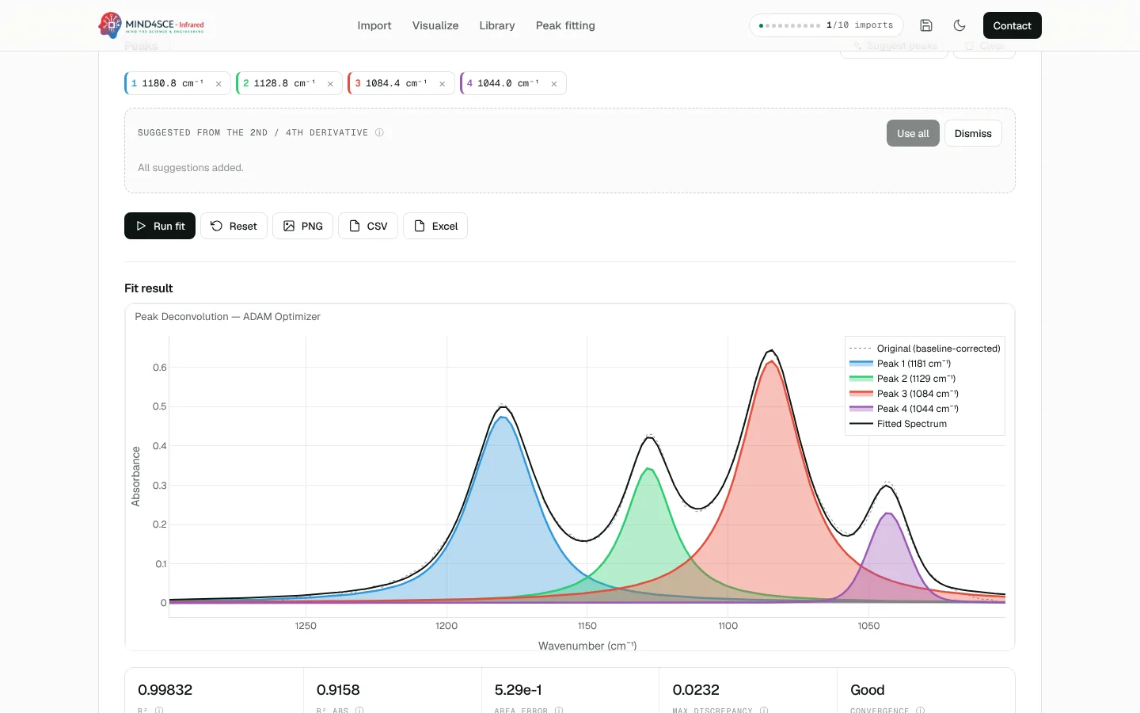This screenshot has height=713, width=1140.
Task: Export the plot as PNG
Action: tap(302, 226)
